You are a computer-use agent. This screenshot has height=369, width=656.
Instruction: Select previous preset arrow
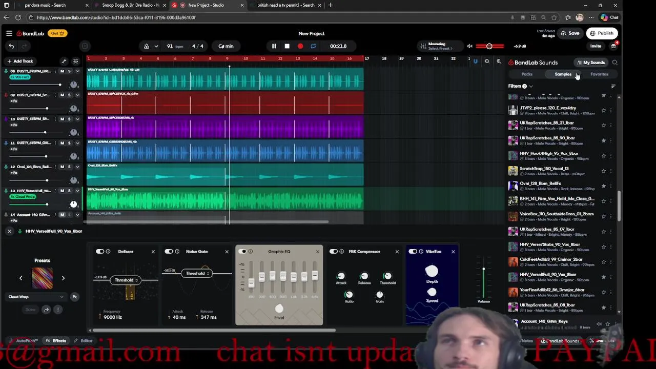click(x=21, y=278)
